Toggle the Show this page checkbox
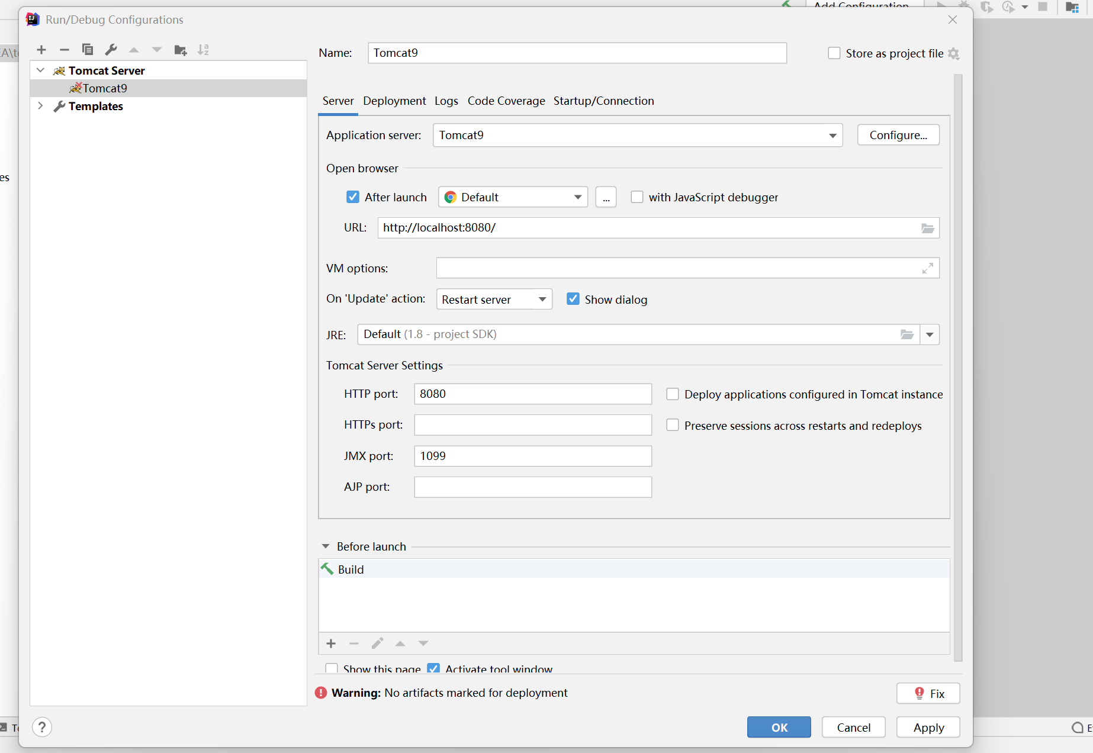 click(332, 668)
